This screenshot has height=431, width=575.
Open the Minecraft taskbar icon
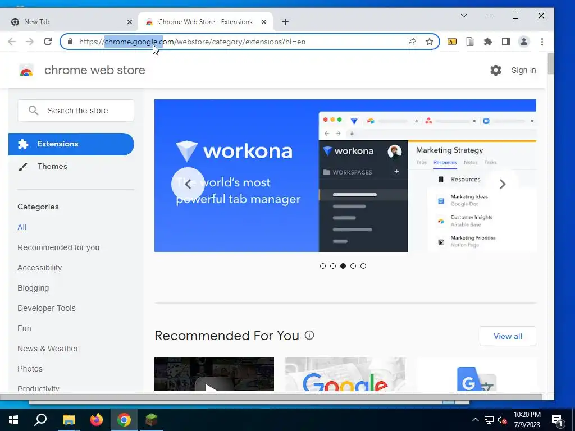[x=152, y=420]
